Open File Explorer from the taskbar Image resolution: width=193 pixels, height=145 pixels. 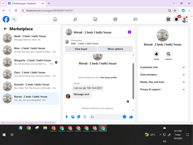[x=45, y=128]
